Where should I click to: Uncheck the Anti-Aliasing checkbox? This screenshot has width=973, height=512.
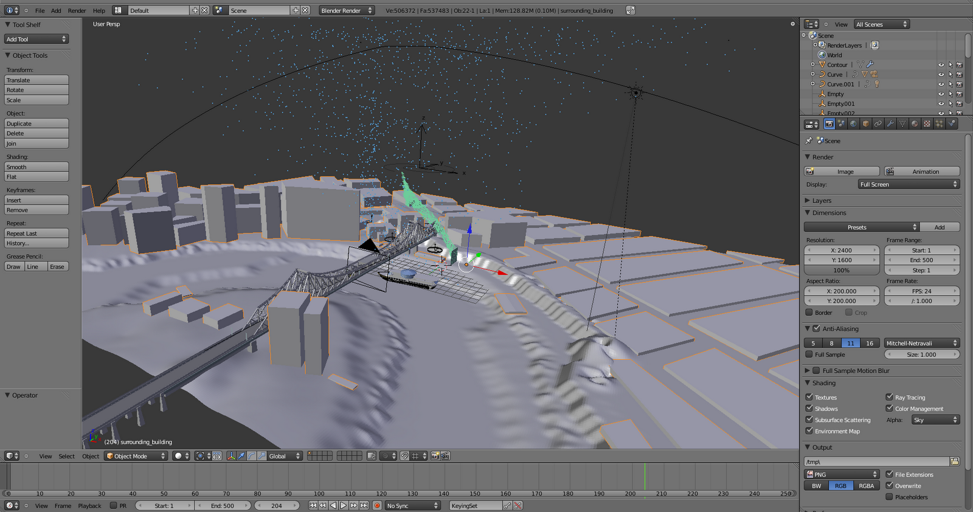point(817,328)
